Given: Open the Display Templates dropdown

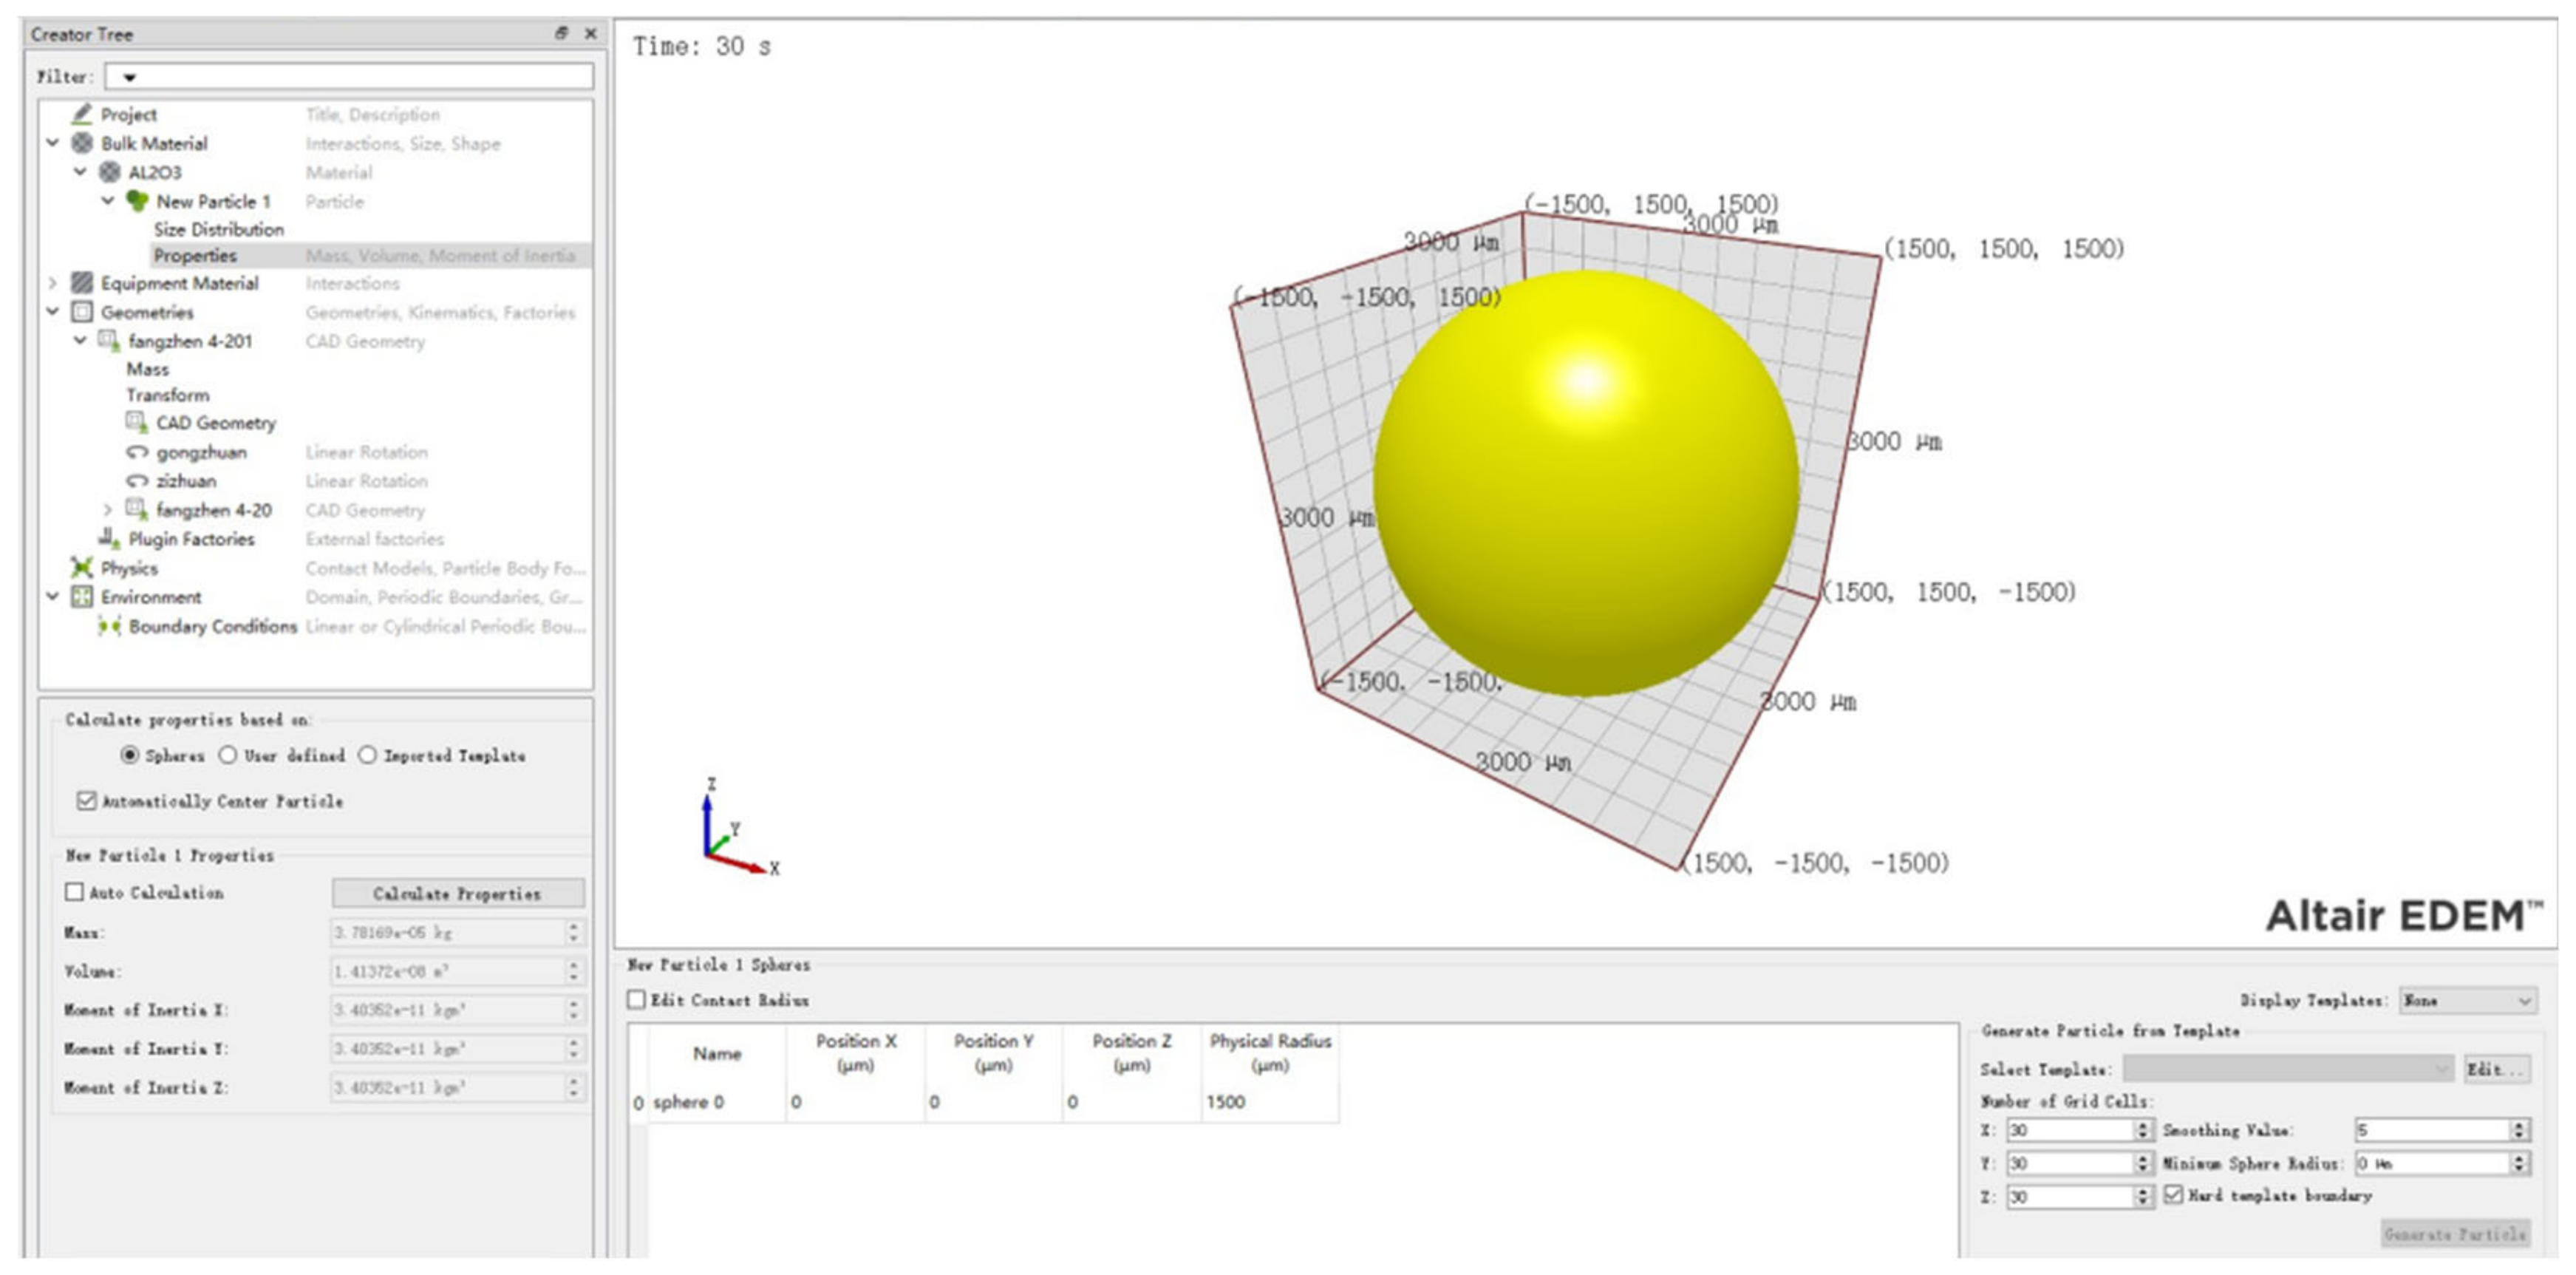Looking at the screenshot, I should [2467, 1000].
